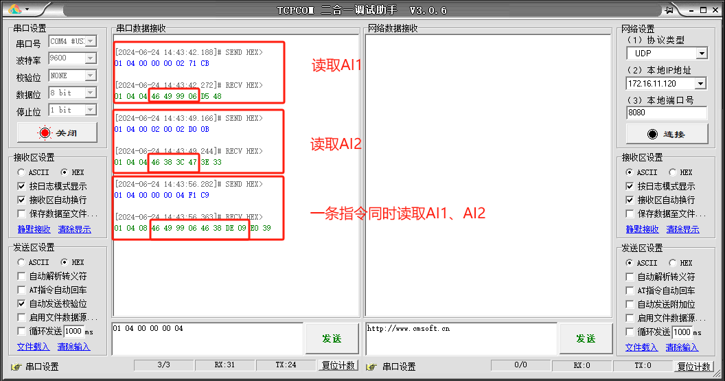The height and width of the screenshot is (381, 725).
Task: Click network 静默接收 link
Action: pyautogui.click(x=642, y=229)
